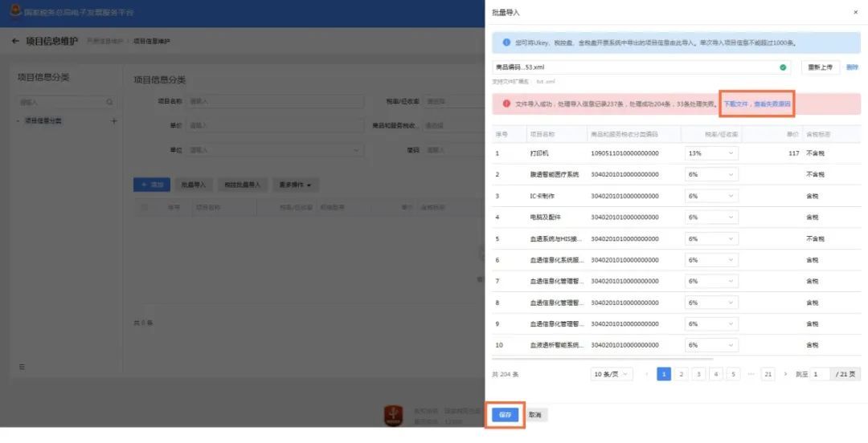868x443 pixels.
Task: Click the collapse sidebar icon at the panel bottom
Action: (22, 367)
